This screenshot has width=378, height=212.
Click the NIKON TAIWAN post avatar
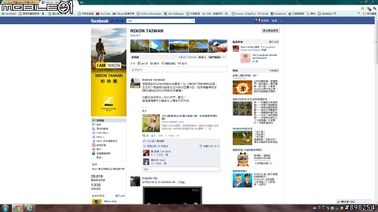coord(135,83)
